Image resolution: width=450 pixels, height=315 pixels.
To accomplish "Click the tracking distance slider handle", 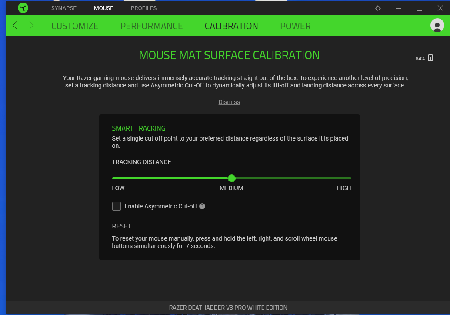I will (232, 178).
